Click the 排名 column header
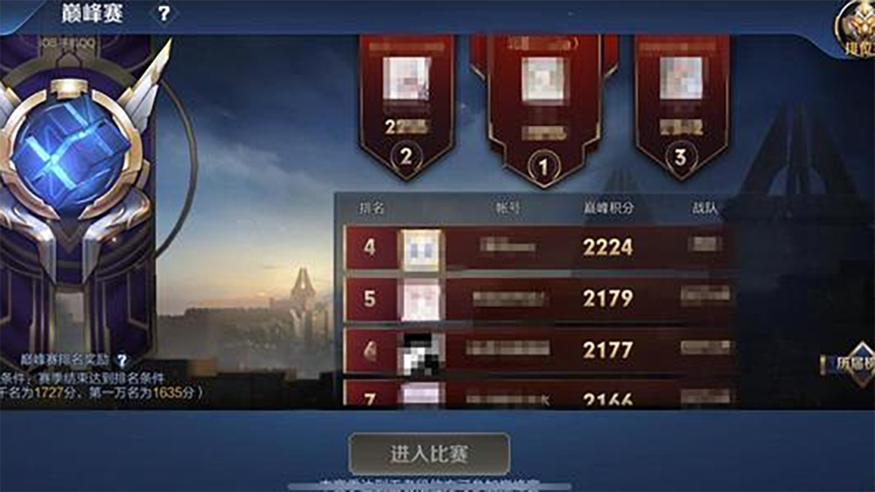Image resolution: width=875 pixels, height=492 pixels. (x=372, y=208)
